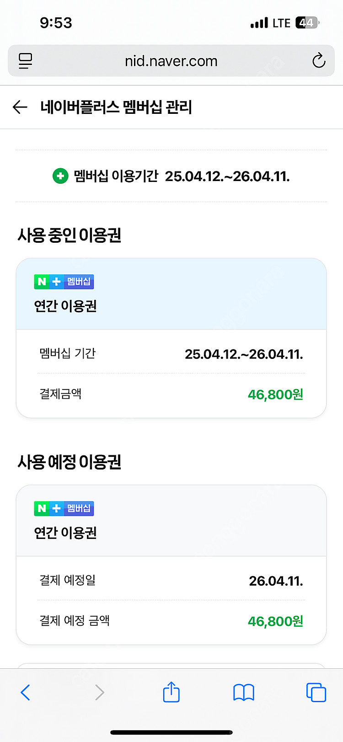Tap Safari's forward chevron in bottom toolbar
The height and width of the screenshot is (742, 343).
tap(99, 692)
